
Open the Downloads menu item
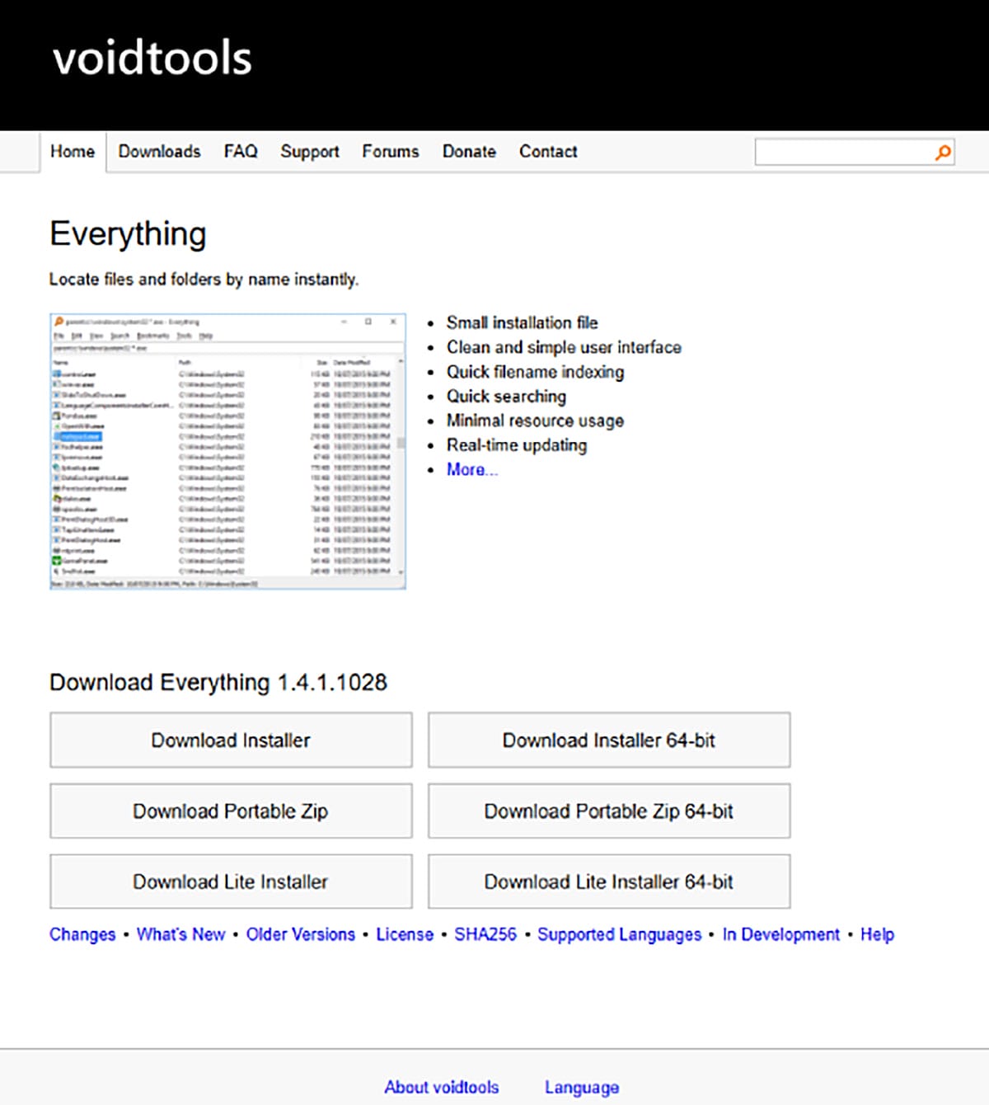click(x=159, y=152)
